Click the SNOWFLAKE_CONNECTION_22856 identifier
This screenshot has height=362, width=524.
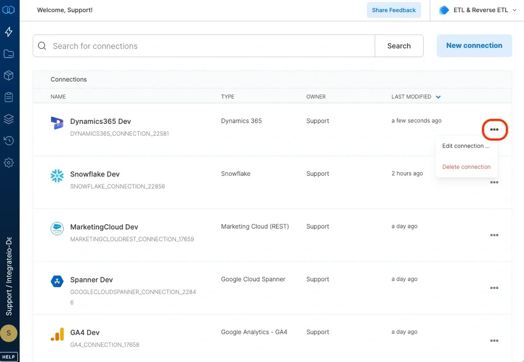(x=117, y=186)
